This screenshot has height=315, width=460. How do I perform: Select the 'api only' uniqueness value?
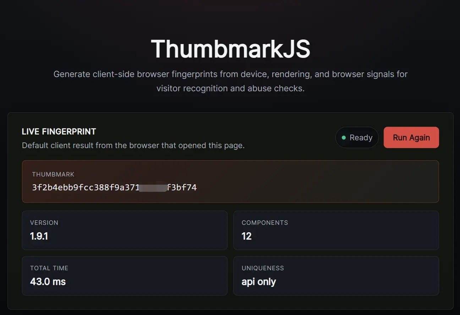pyautogui.click(x=259, y=282)
